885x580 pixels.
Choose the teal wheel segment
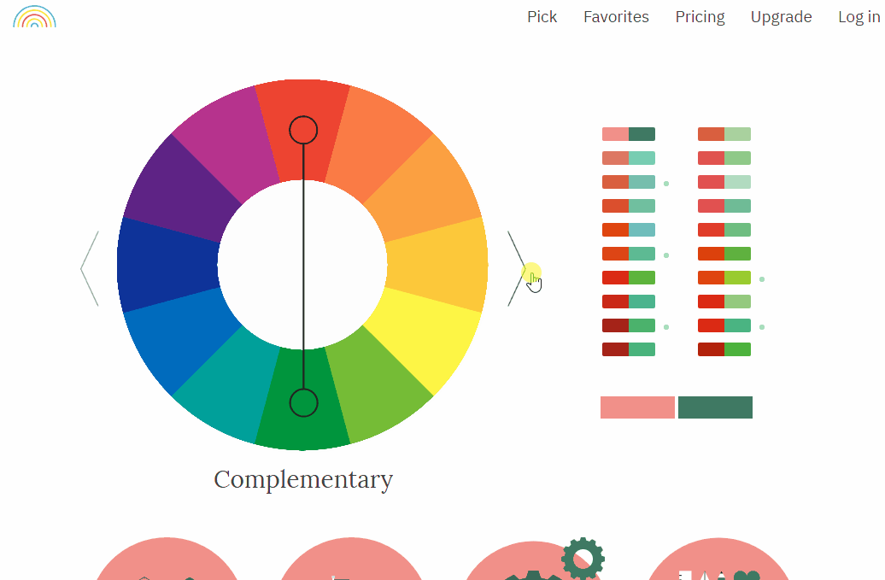tap(231, 389)
